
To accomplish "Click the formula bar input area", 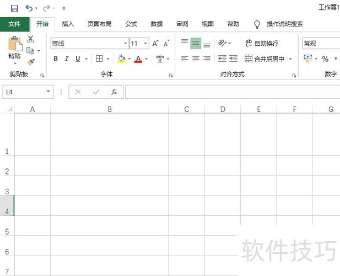I will click(x=233, y=92).
